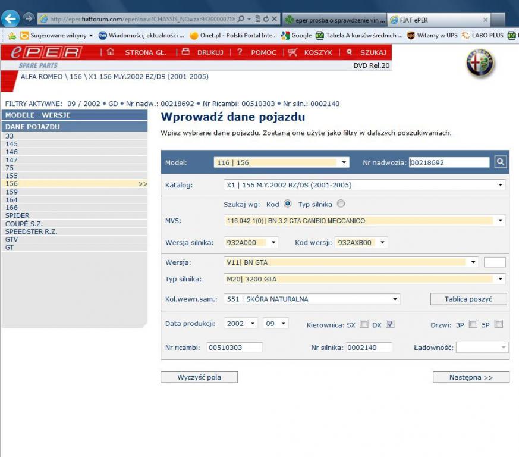Click the chassis number search magnifier button

coord(501,162)
